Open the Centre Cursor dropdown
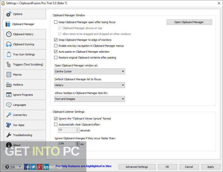223x172 pixels. pyautogui.click(x=89, y=71)
